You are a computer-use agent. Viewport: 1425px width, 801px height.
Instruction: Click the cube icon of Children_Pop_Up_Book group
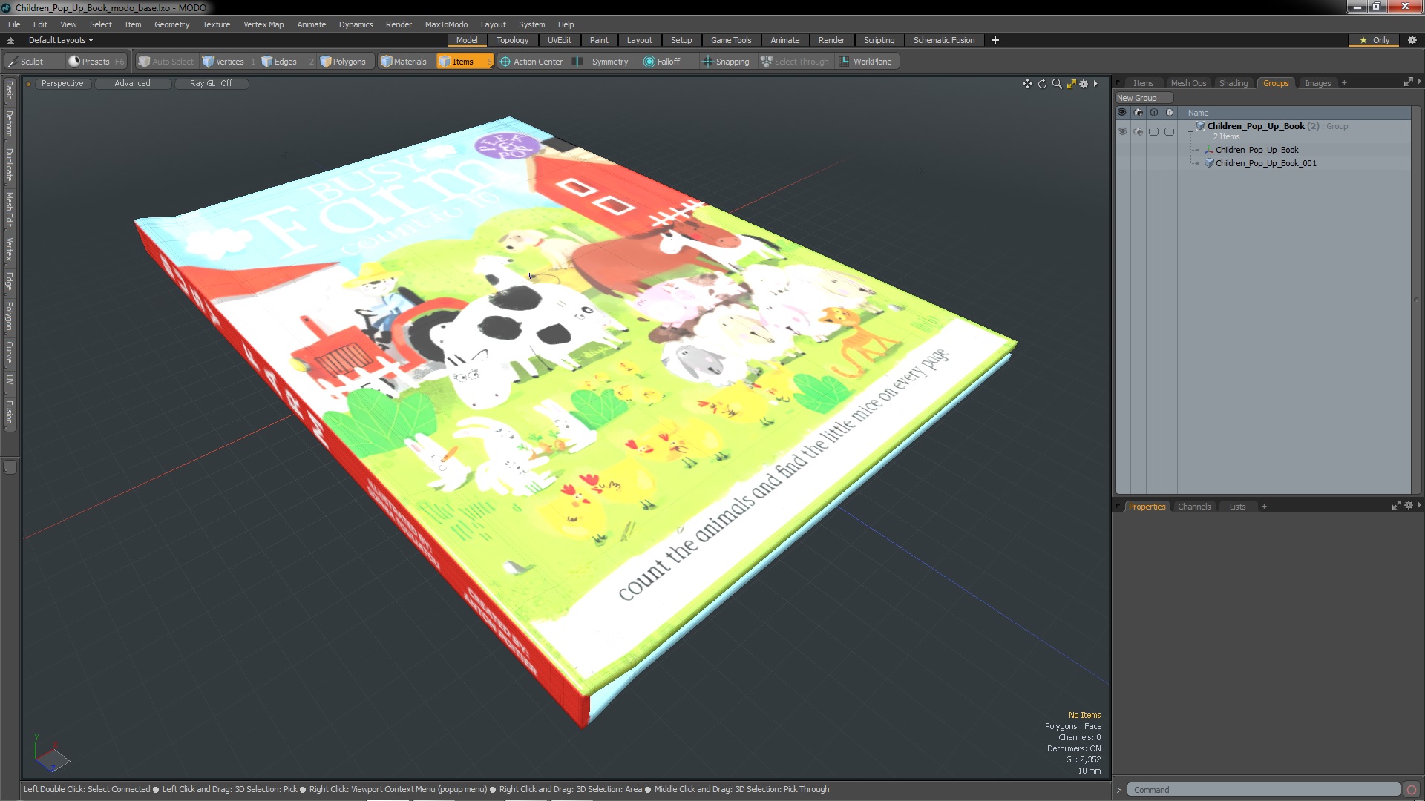point(1200,126)
